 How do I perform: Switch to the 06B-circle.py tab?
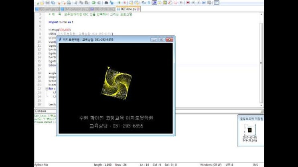click(x=103, y=9)
